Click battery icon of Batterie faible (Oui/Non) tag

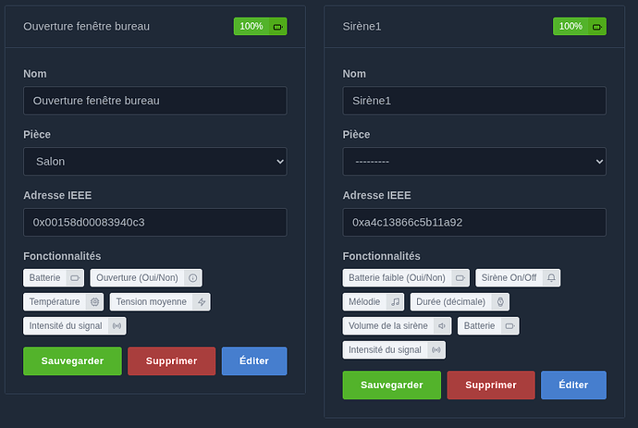coord(460,278)
